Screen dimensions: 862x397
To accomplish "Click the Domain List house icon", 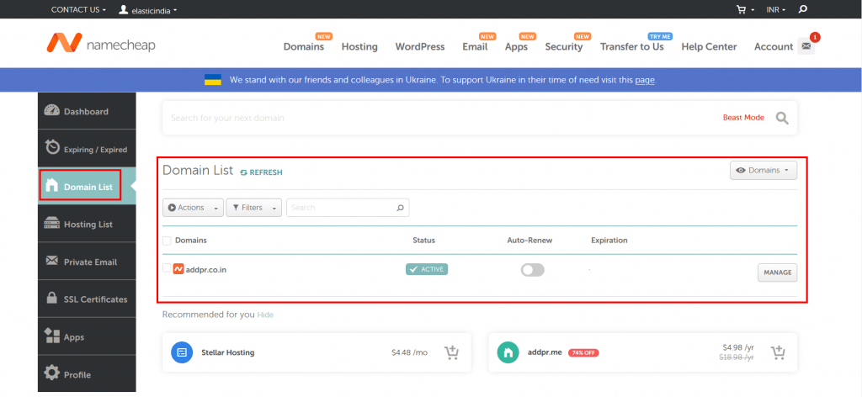I will [51, 186].
